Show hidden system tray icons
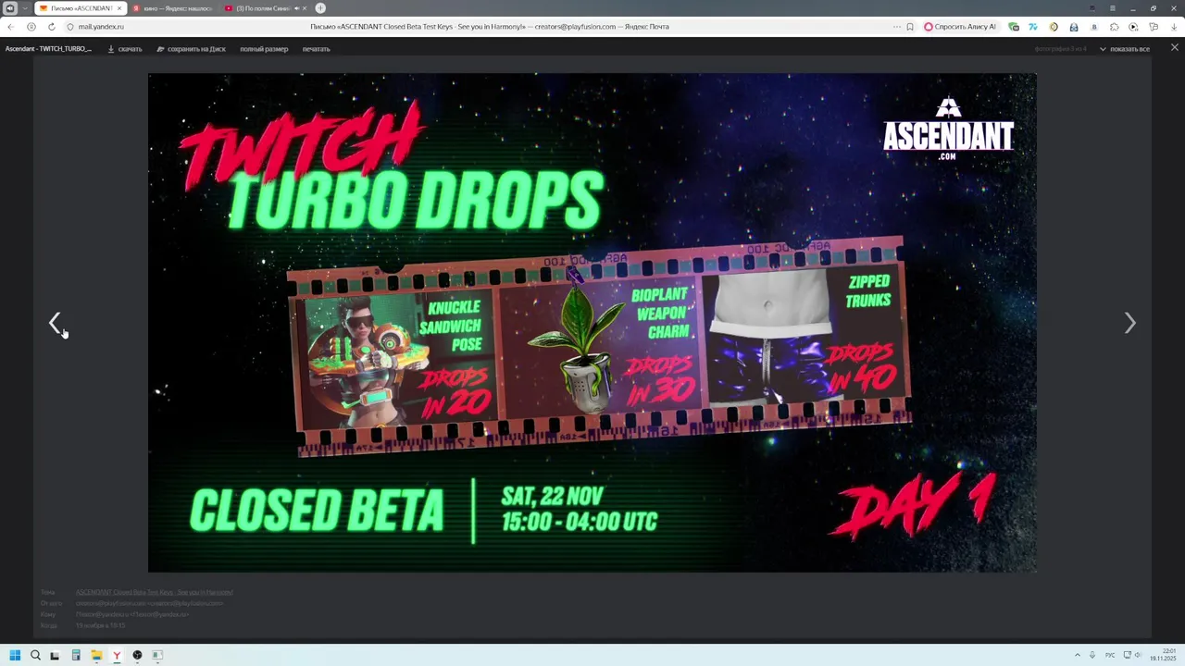The width and height of the screenshot is (1185, 666). point(1077,655)
